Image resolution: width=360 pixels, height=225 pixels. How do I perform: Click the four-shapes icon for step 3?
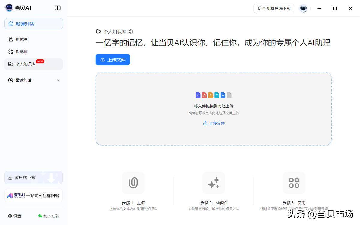(x=294, y=183)
